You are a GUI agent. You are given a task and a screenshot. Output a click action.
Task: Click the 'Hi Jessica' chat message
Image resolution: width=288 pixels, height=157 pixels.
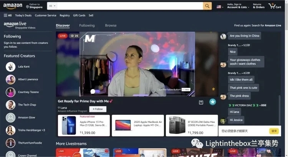236,120
